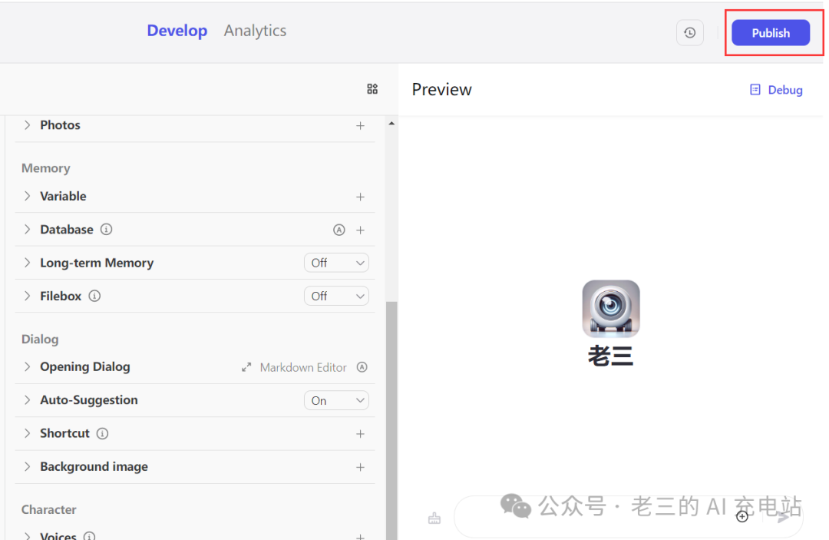The width and height of the screenshot is (829, 540).
Task: Add a Background image with plus icon
Action: tap(360, 467)
